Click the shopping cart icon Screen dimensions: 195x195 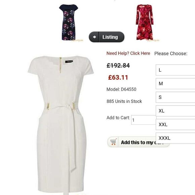113,142
